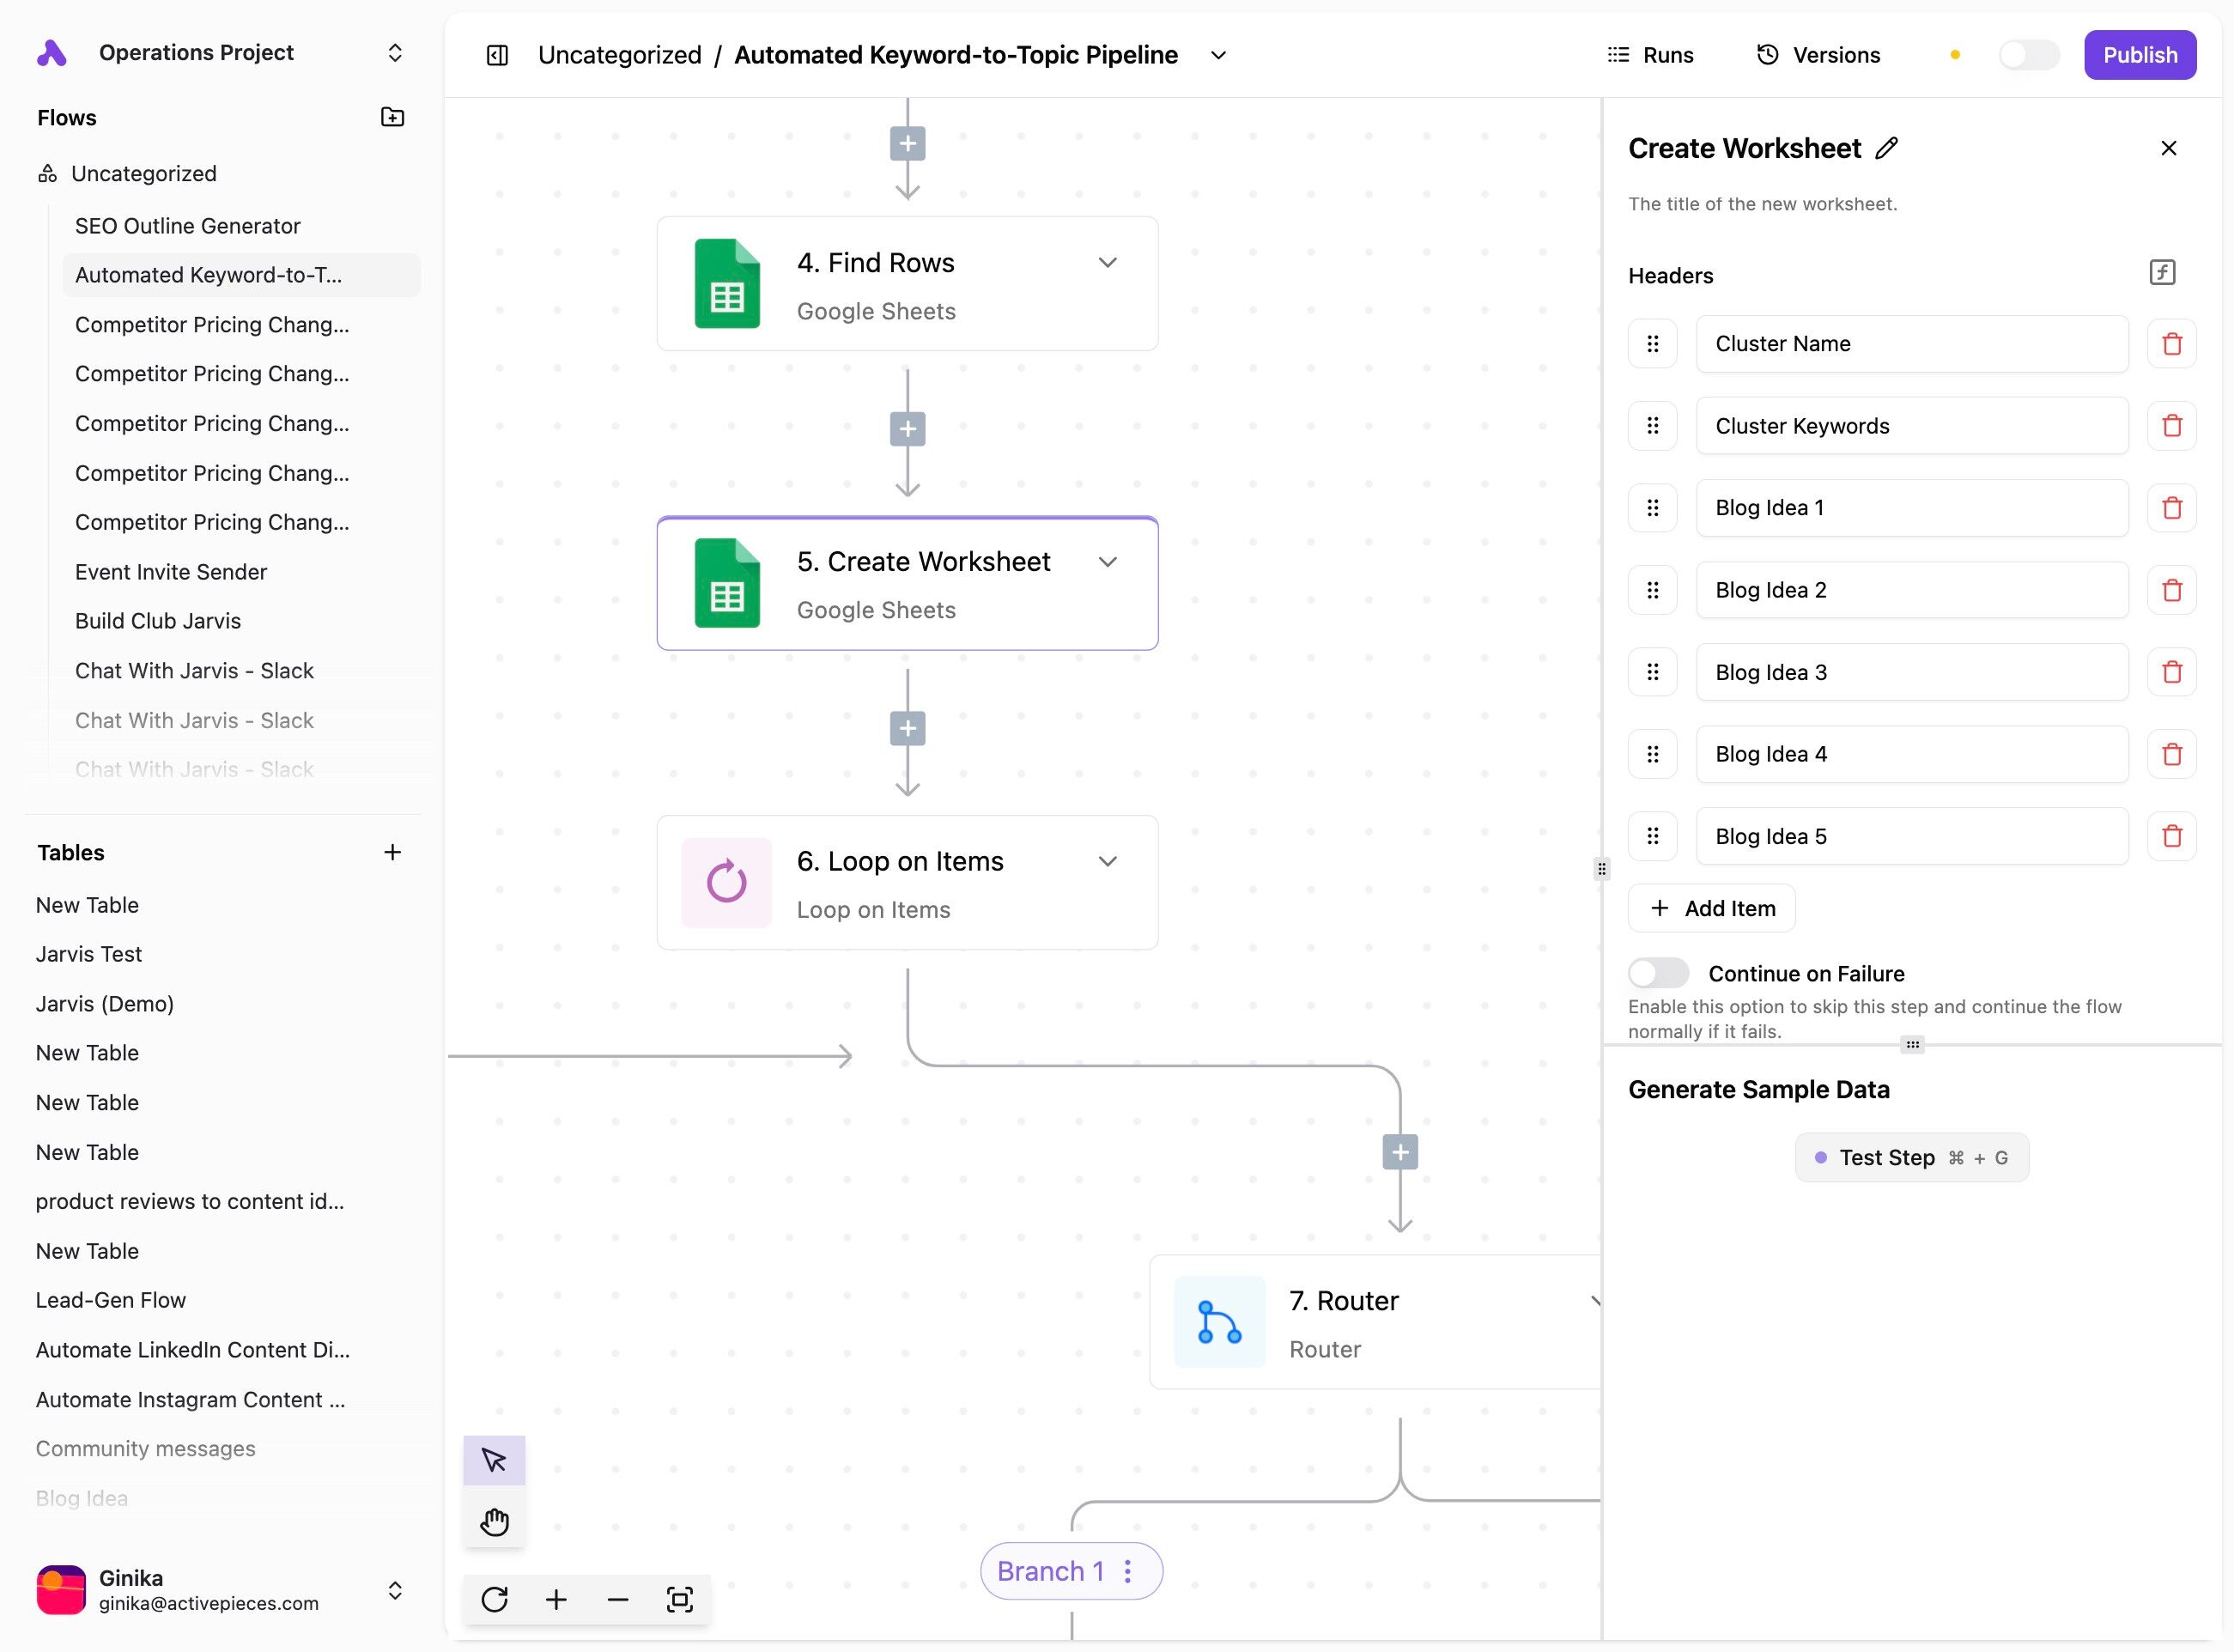Delete the Cluster Keywords header row

pos(2171,426)
